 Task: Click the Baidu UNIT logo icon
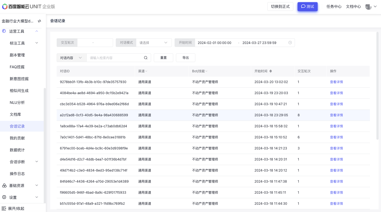(5, 6)
